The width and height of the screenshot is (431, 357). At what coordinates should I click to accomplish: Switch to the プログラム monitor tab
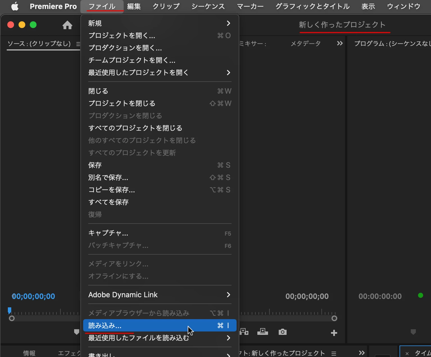pyautogui.click(x=392, y=44)
